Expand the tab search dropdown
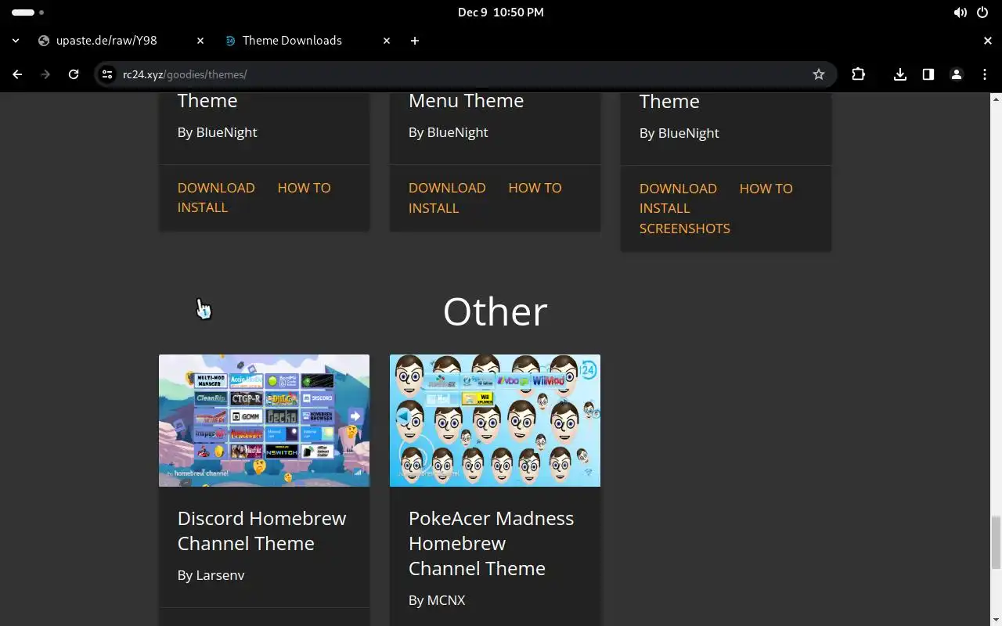 [x=16, y=41]
